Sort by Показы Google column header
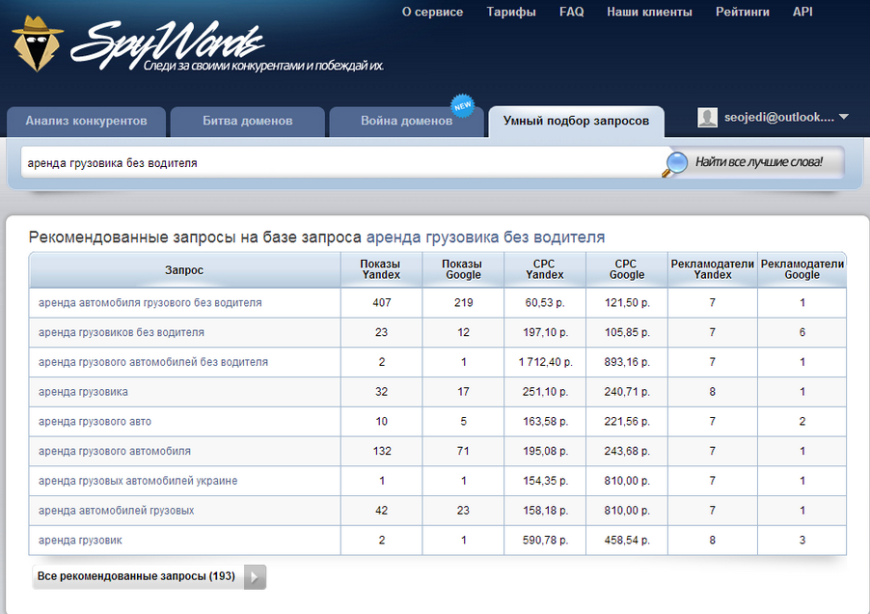This screenshot has width=870, height=614. click(x=463, y=269)
